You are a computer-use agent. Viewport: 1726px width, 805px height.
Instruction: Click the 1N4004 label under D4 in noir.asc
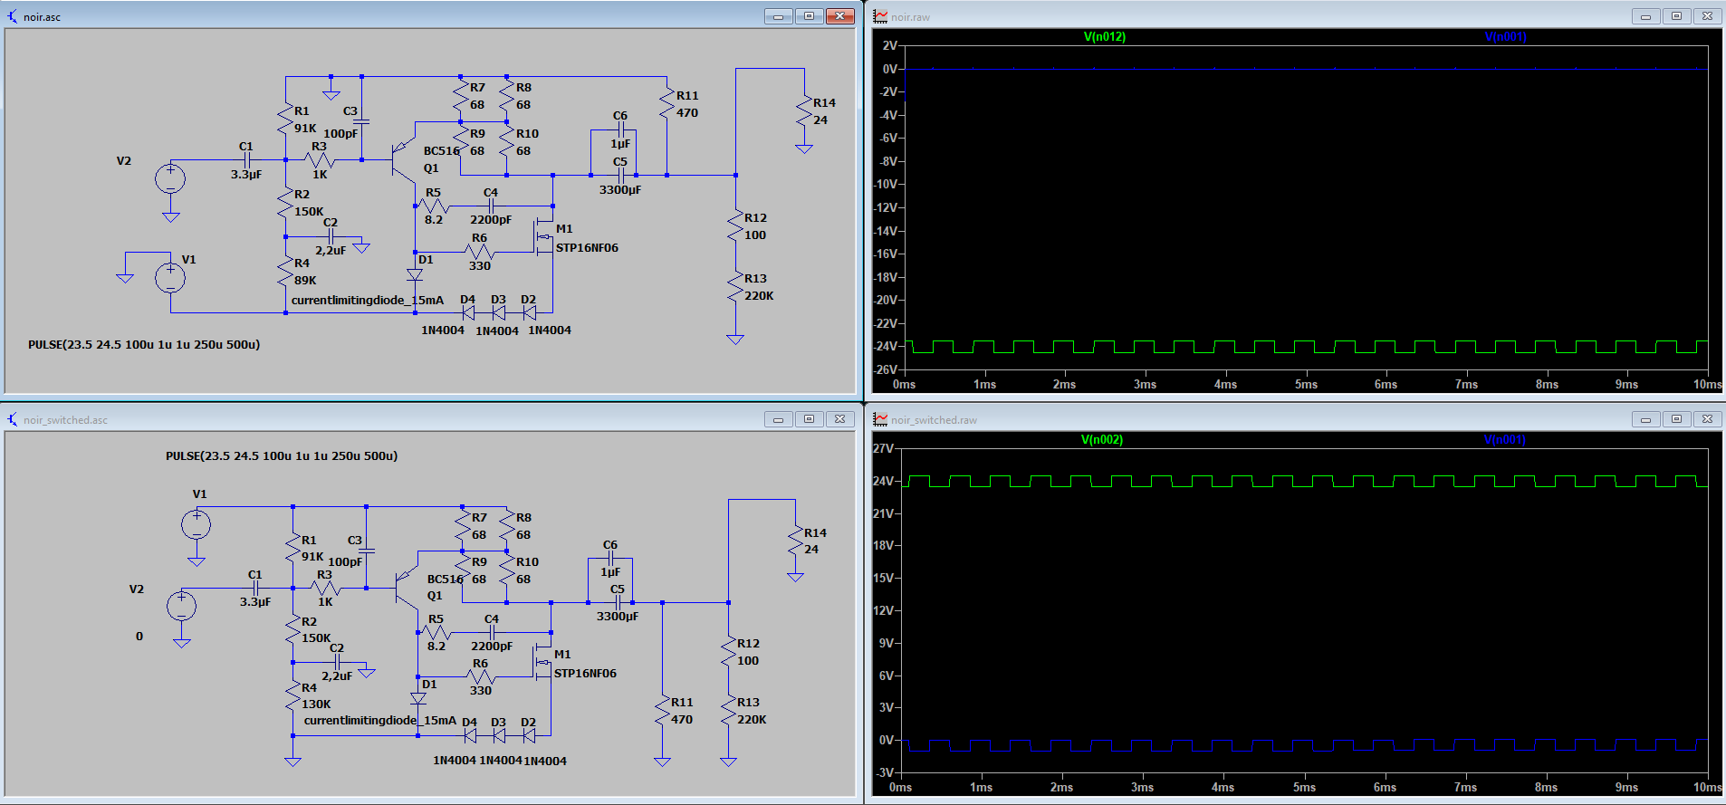(442, 331)
